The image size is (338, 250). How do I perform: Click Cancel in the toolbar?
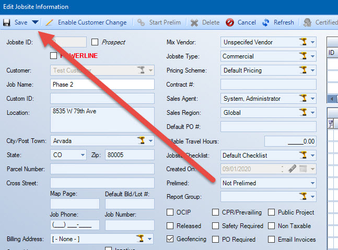[x=247, y=22]
